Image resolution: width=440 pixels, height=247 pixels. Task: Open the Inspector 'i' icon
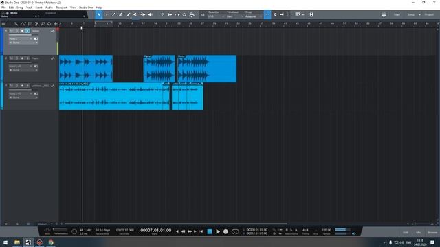pos(10,24)
